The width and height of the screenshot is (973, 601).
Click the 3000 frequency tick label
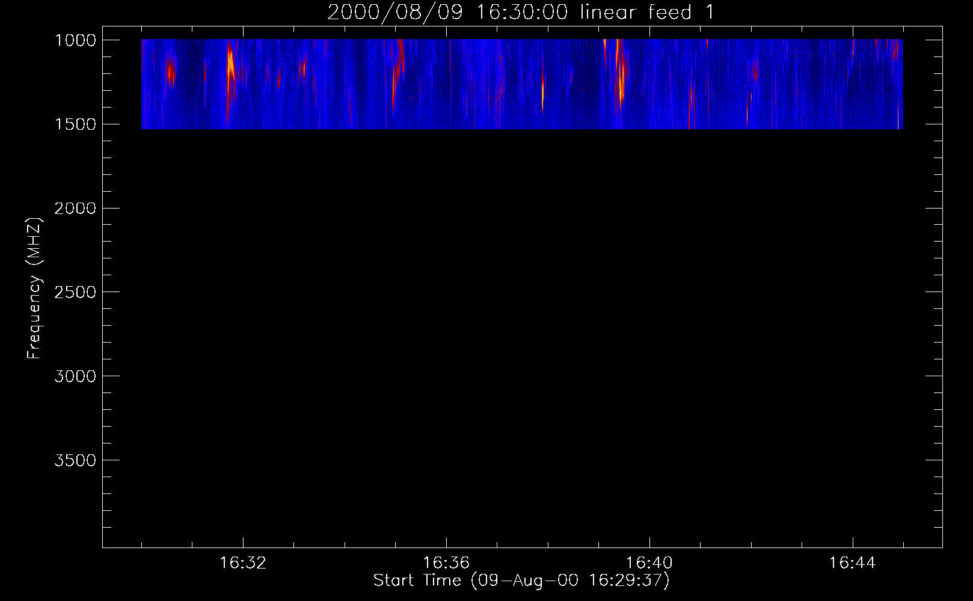(x=75, y=377)
